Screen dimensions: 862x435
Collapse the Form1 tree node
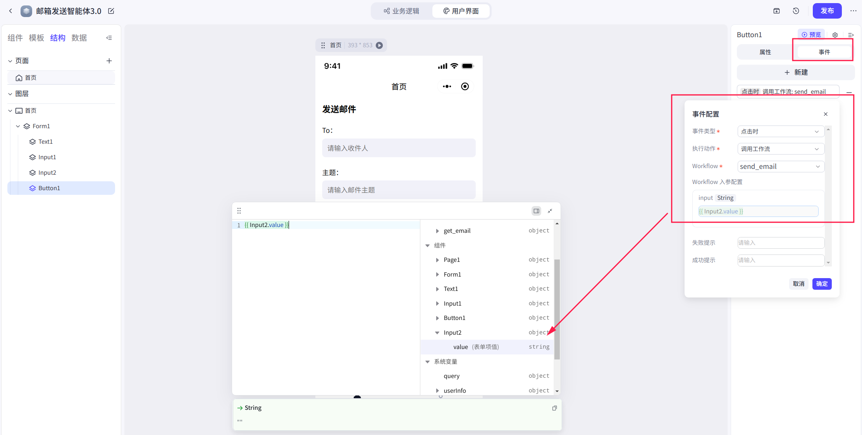[x=18, y=126]
